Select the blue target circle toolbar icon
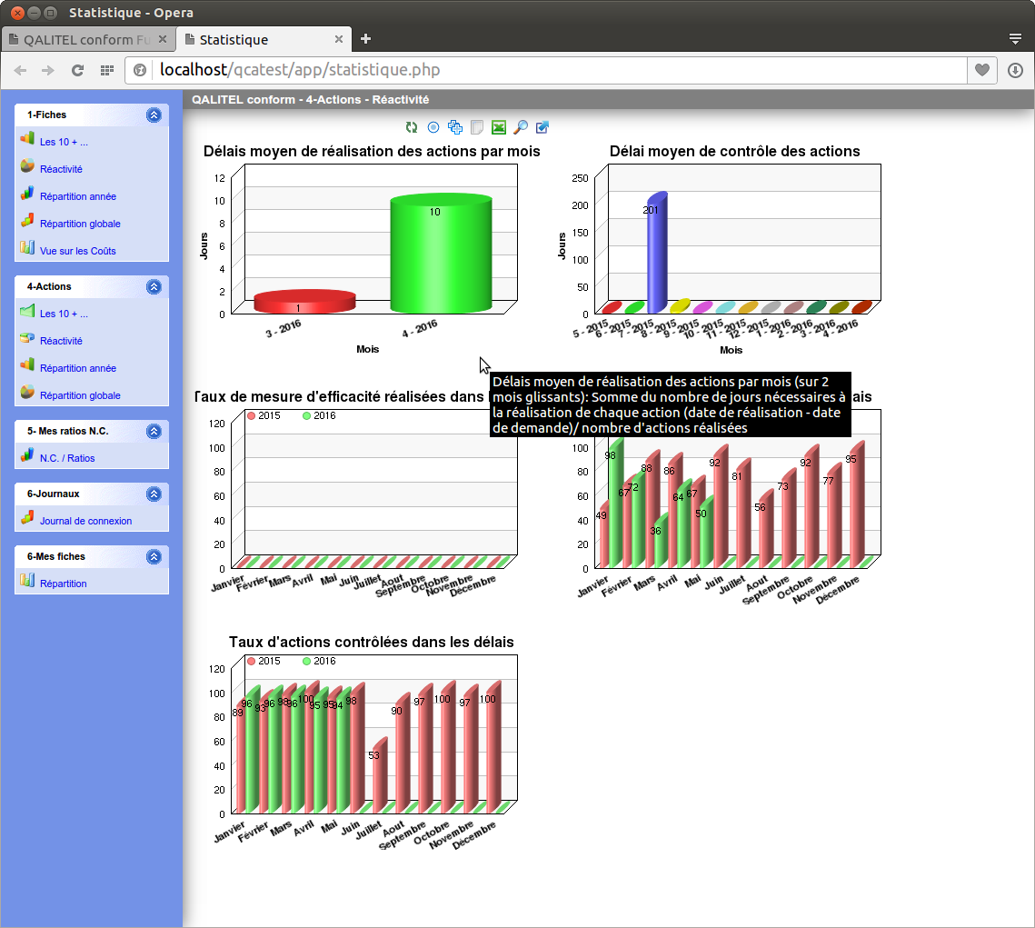Image resolution: width=1035 pixels, height=928 pixels. (x=433, y=127)
